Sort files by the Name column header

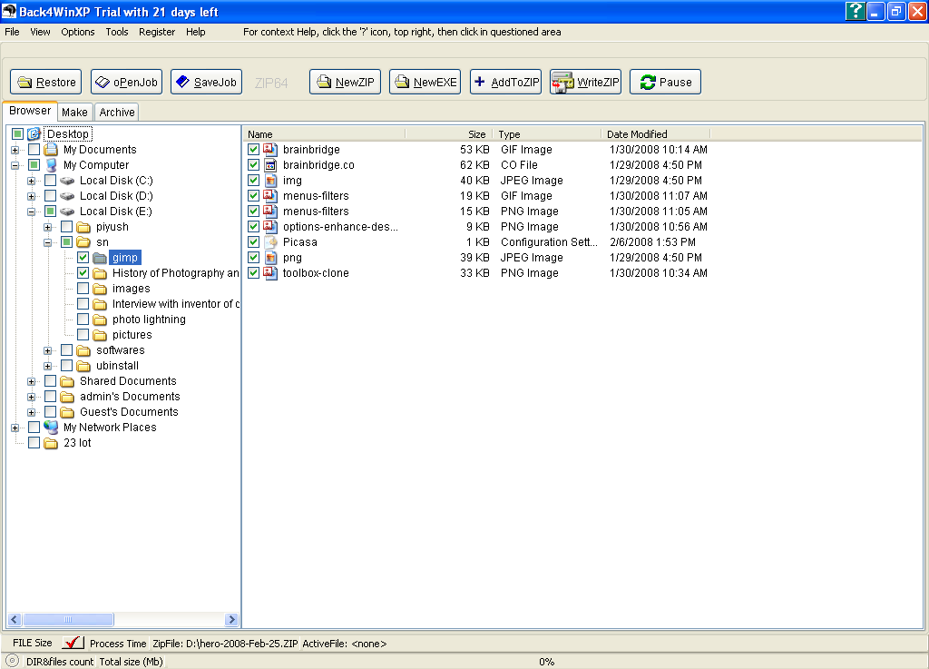tap(324, 134)
